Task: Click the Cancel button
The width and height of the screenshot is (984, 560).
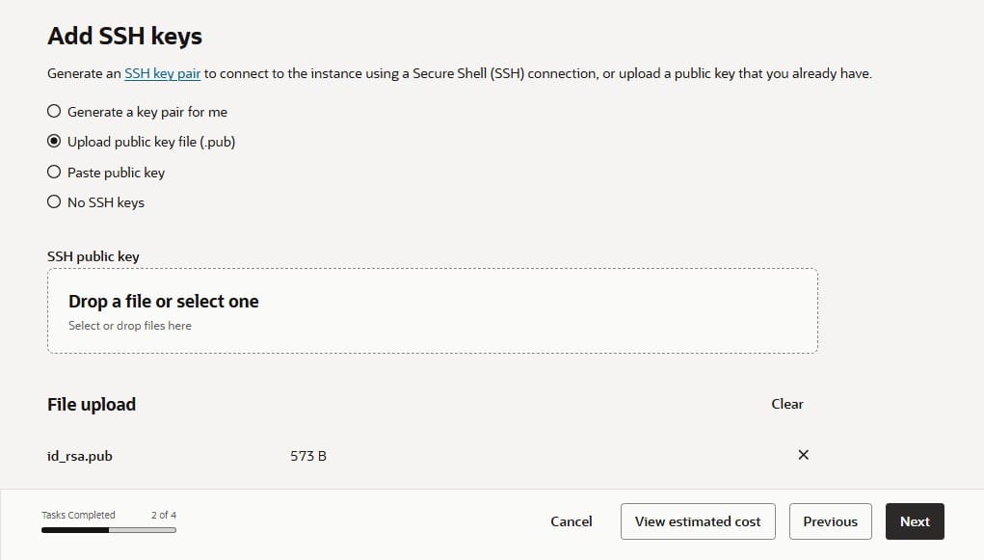Action: (x=571, y=521)
